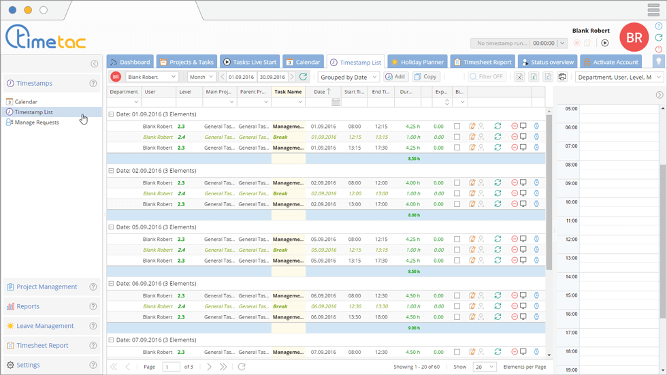Open the calendar picker under Date column
Viewport: 667px width, 375px height.
[x=336, y=102]
